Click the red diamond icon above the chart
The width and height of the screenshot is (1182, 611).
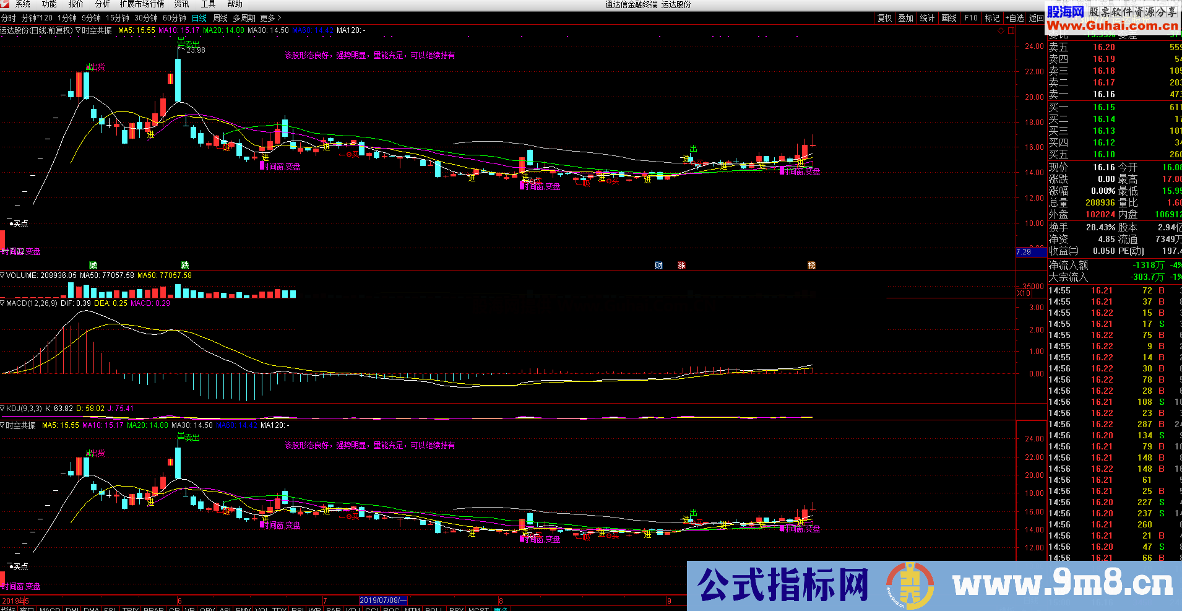(x=1001, y=30)
